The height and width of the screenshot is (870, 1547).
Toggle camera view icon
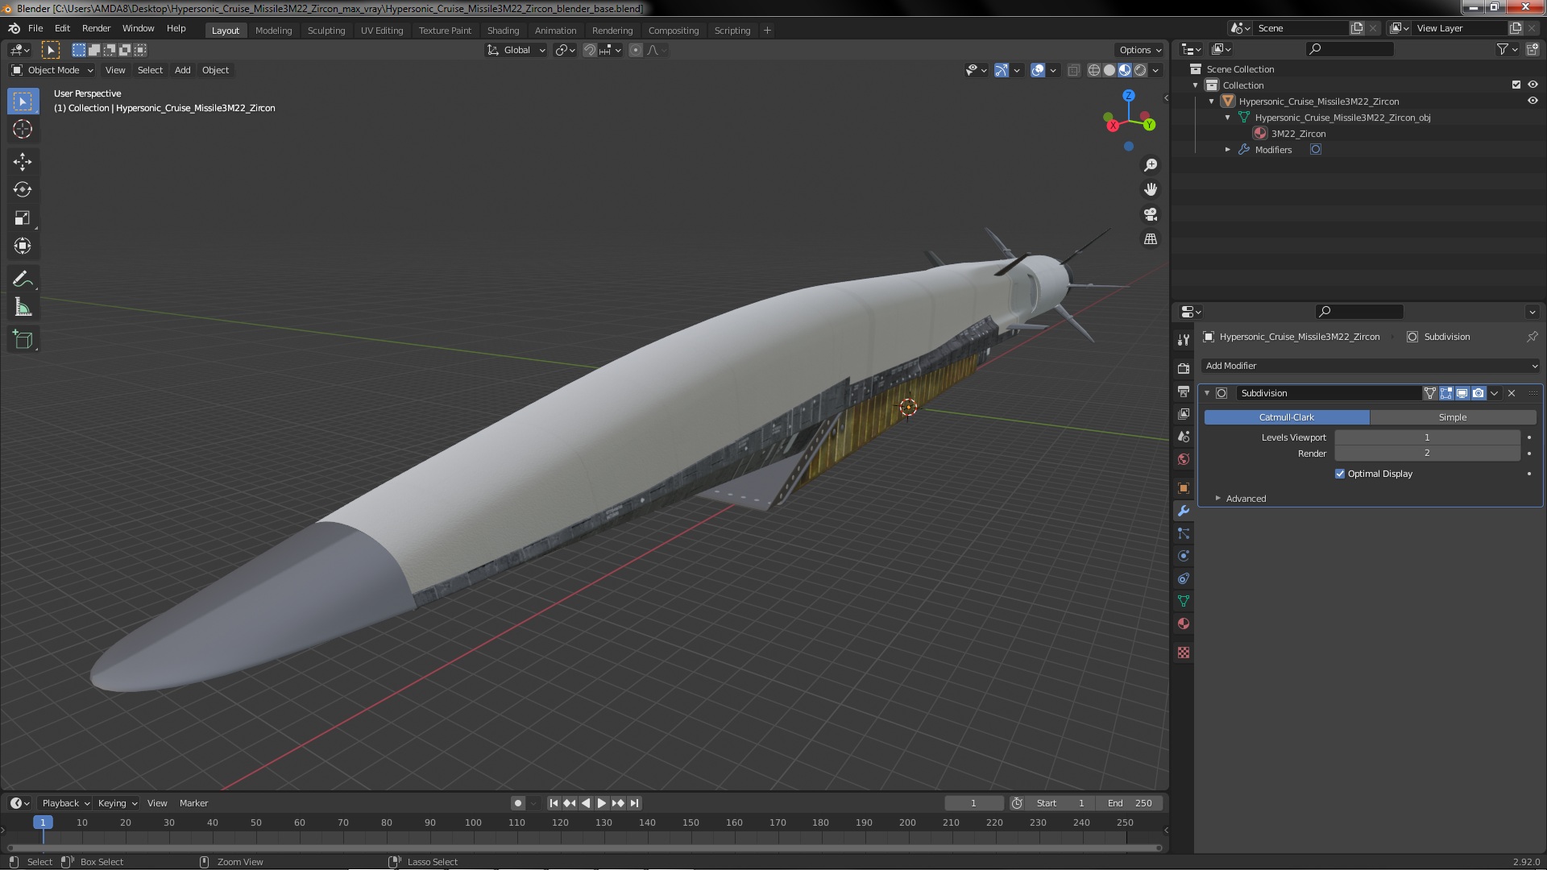[x=1151, y=214]
